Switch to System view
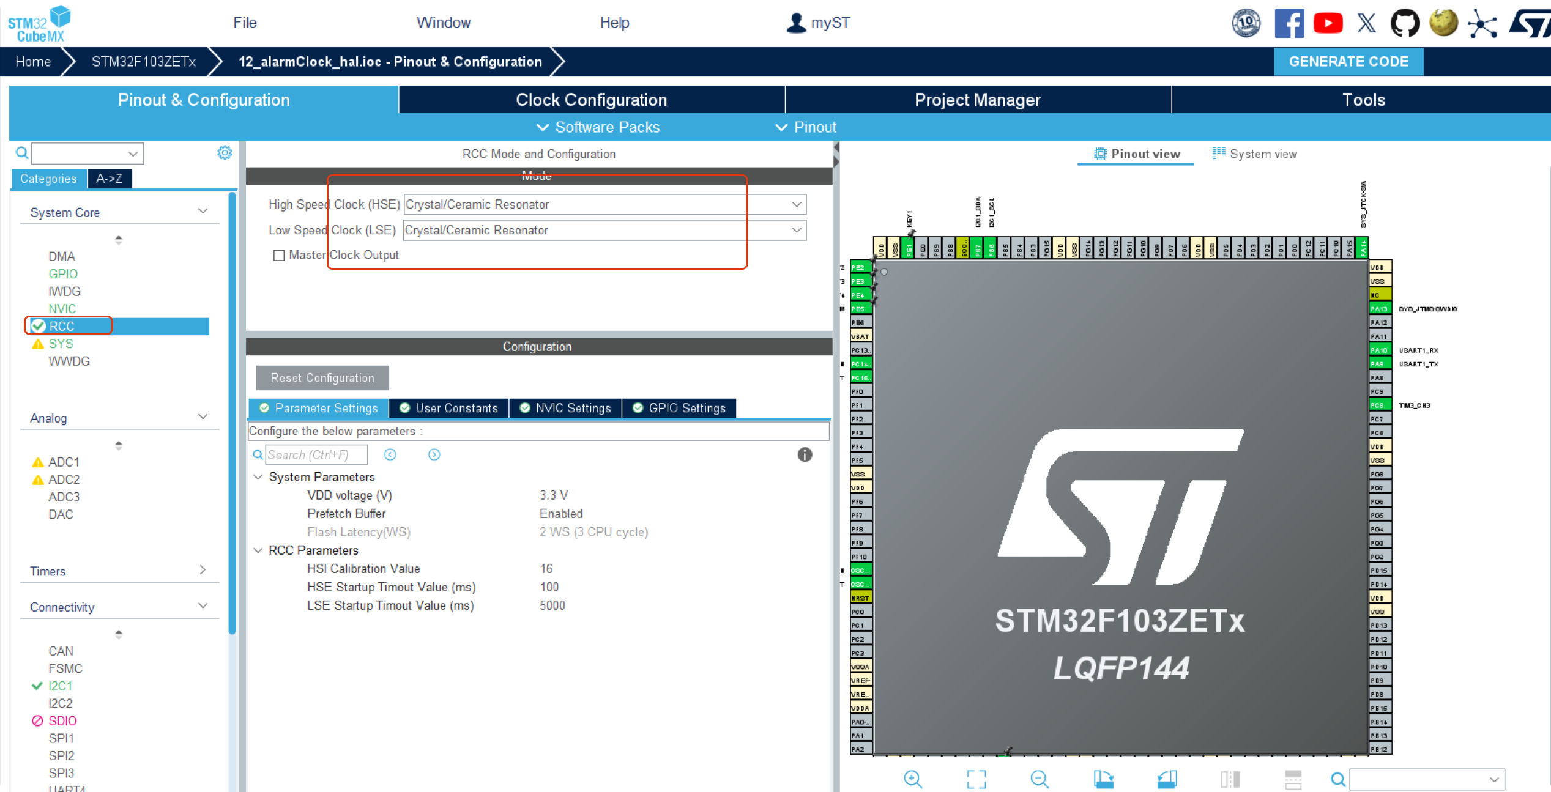The width and height of the screenshot is (1551, 792). (x=1254, y=154)
